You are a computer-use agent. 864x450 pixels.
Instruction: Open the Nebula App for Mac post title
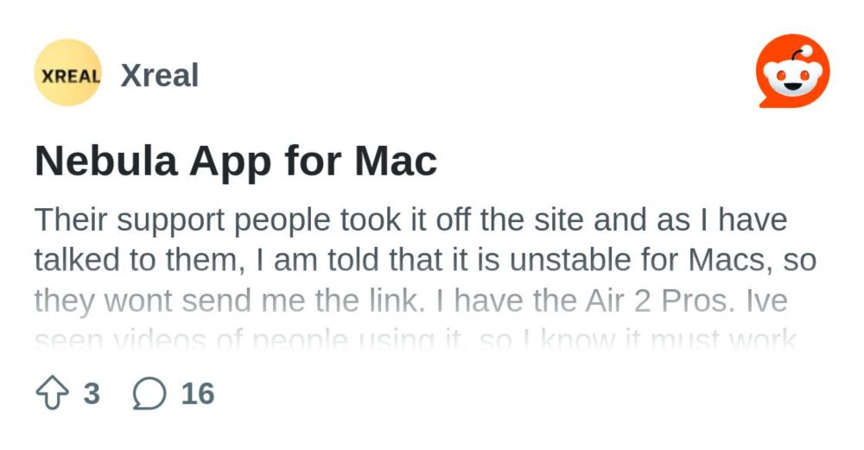[x=236, y=162]
